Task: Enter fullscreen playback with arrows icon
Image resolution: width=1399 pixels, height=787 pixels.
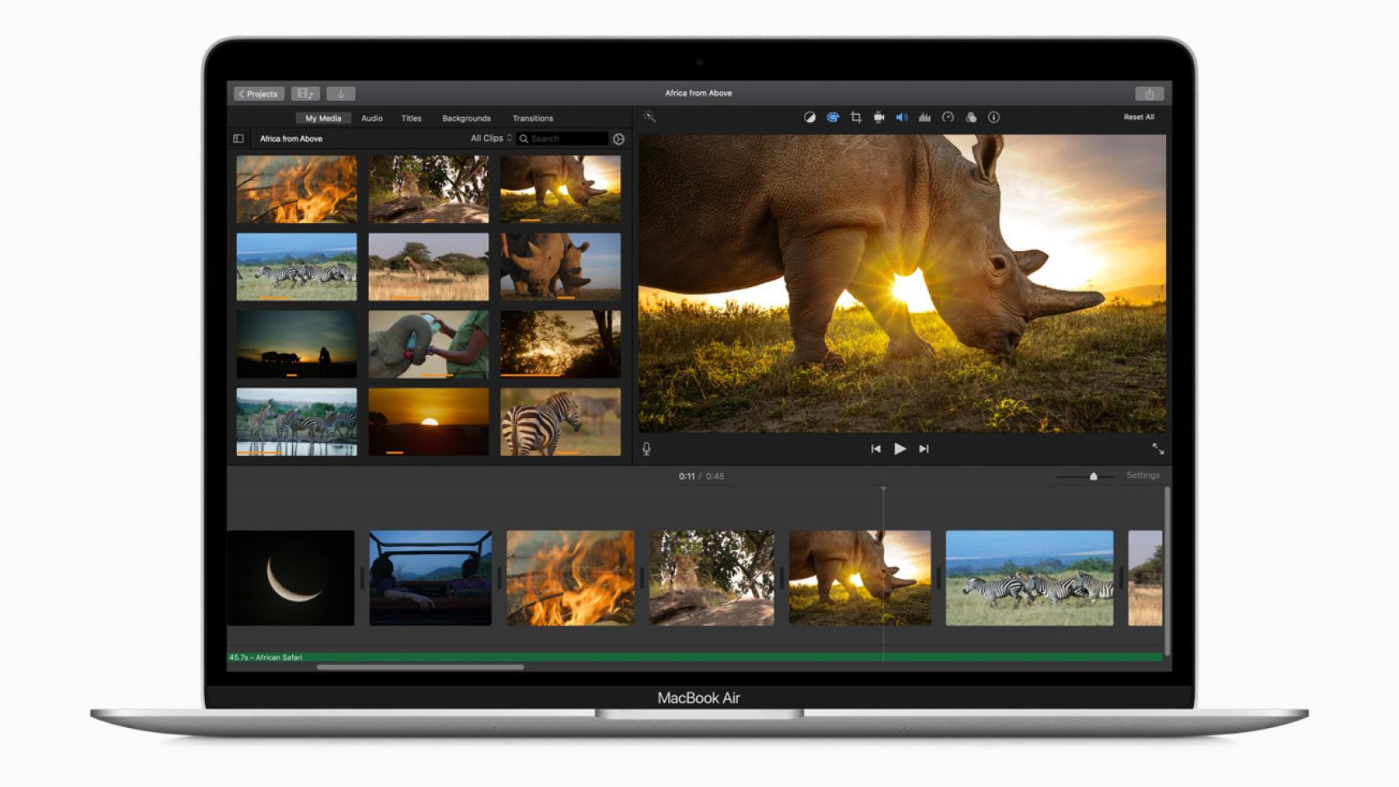Action: (x=1158, y=448)
